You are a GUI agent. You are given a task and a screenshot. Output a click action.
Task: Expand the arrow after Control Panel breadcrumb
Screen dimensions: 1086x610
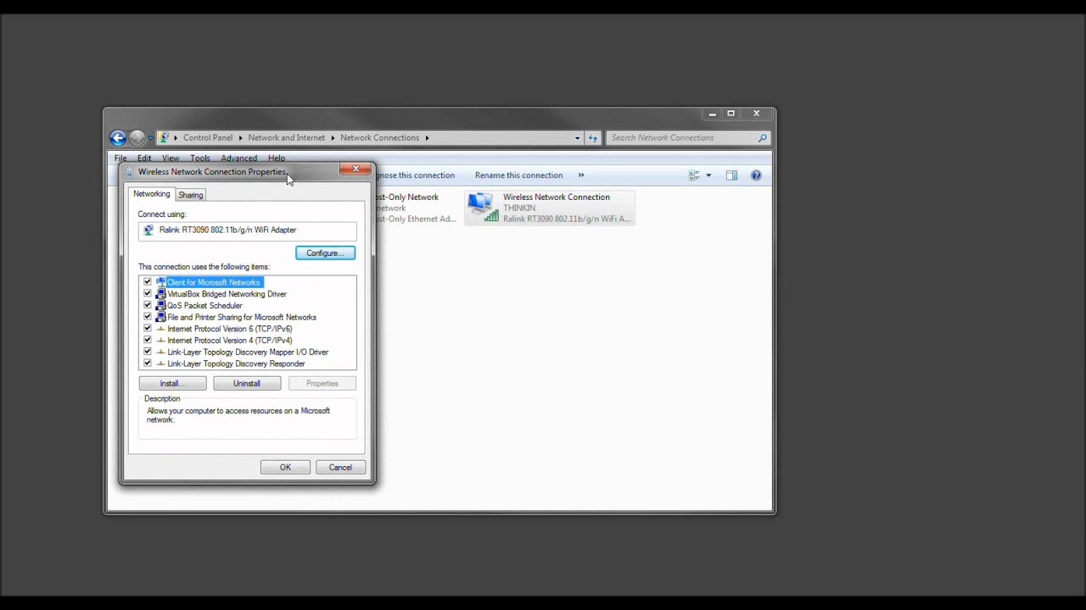point(240,137)
